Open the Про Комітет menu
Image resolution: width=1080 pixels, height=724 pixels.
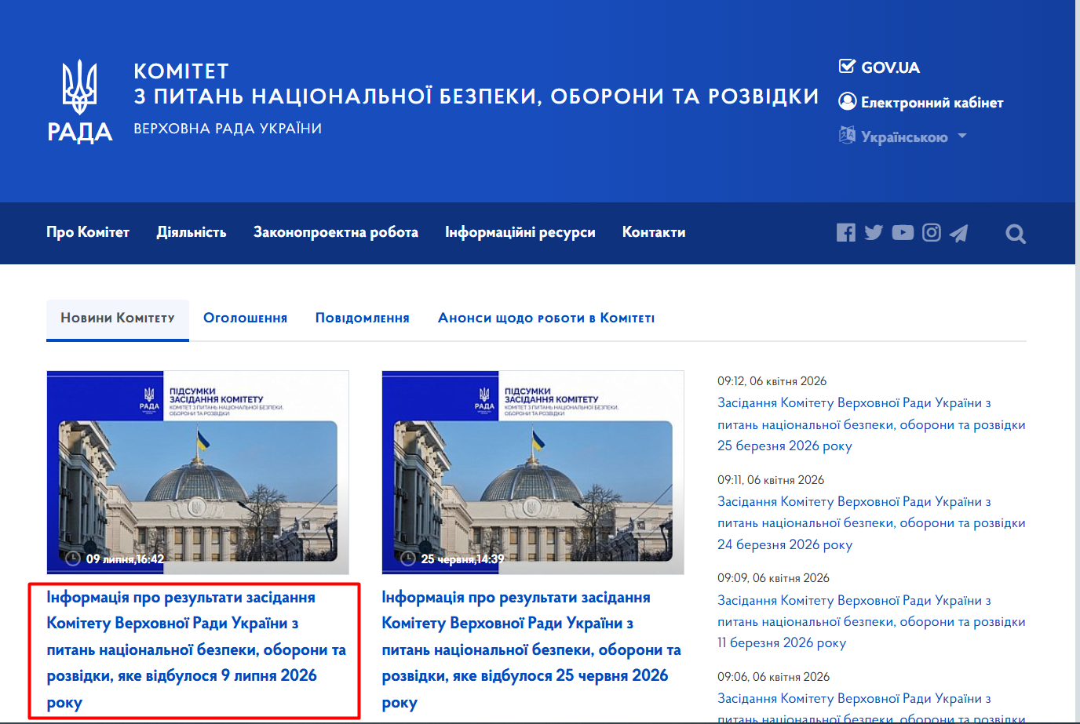[x=88, y=232]
